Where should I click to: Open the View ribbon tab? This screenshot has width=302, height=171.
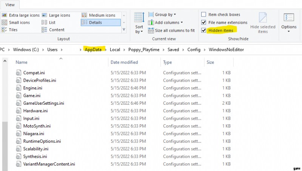[x=10, y=5]
